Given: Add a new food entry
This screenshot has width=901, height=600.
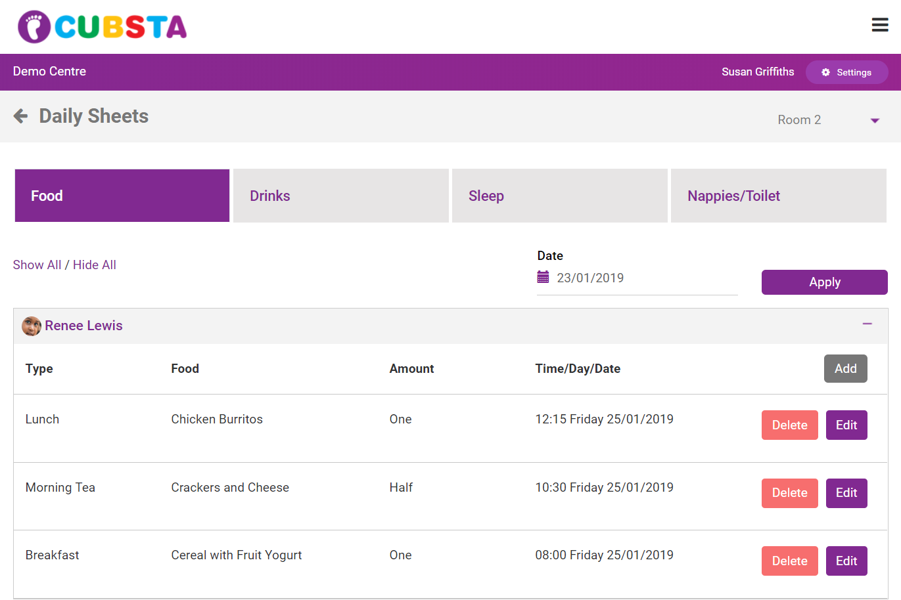Looking at the screenshot, I should [845, 369].
